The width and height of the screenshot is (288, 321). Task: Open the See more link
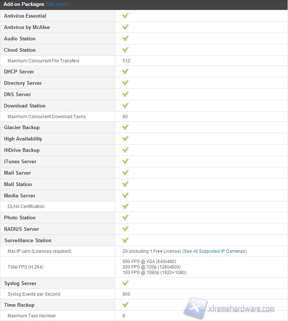(x=57, y=4)
